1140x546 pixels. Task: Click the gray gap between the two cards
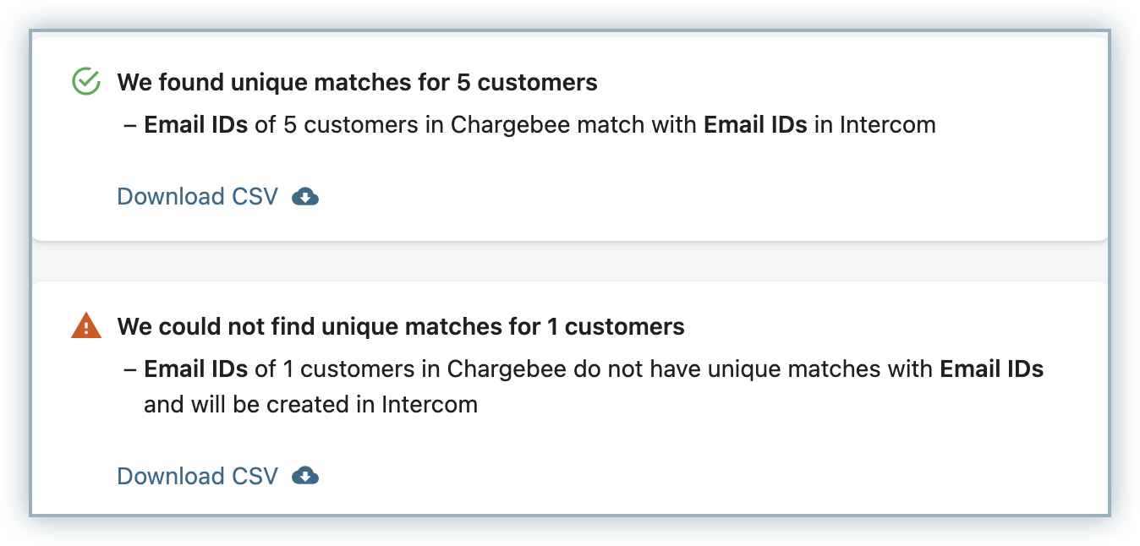coord(570,261)
